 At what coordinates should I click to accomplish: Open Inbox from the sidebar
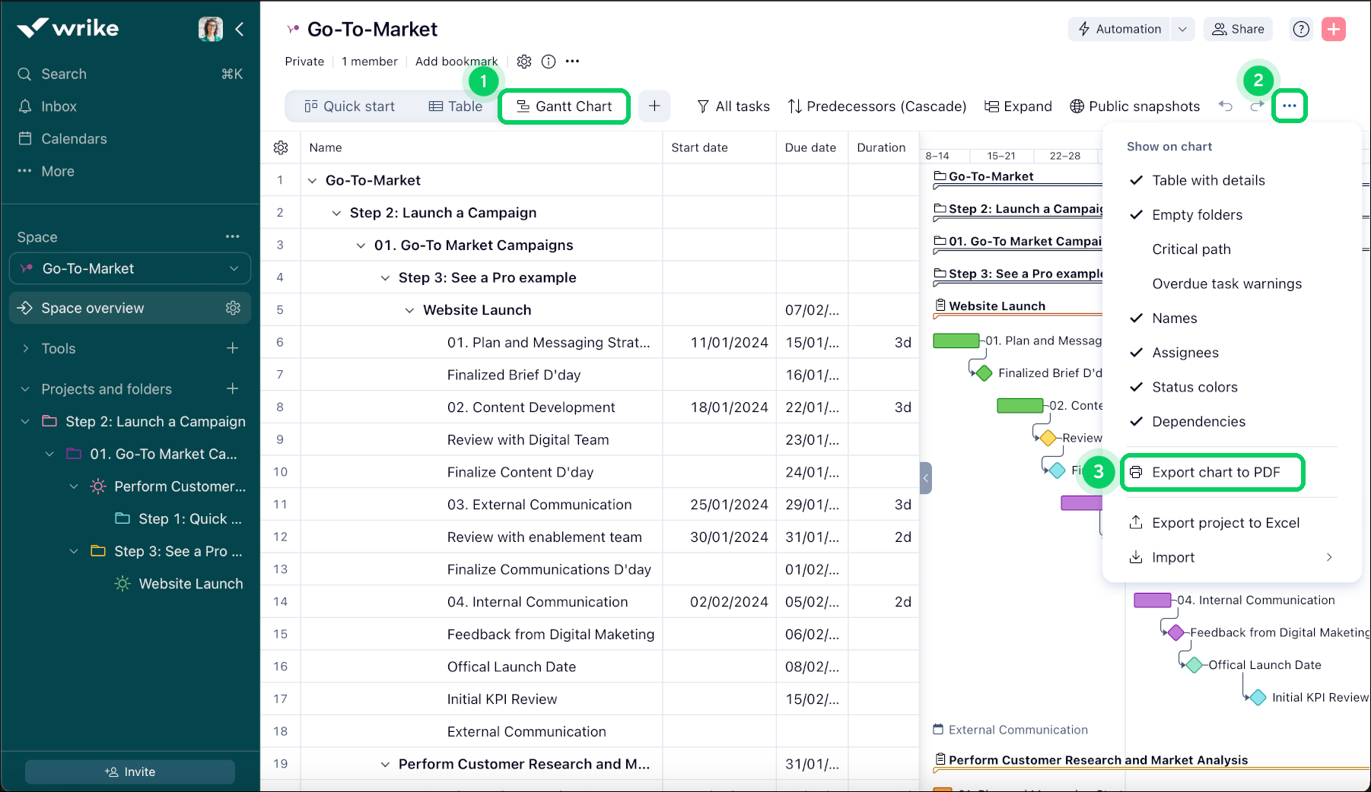click(x=59, y=106)
